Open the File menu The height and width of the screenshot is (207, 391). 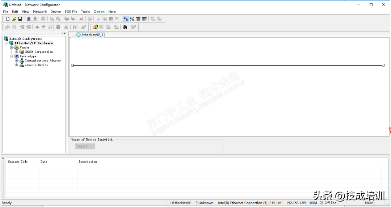coord(5,12)
